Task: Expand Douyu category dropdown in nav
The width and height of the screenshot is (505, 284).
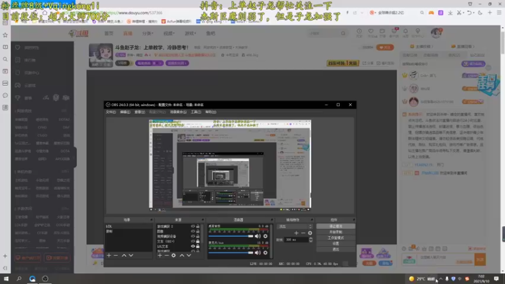Action: pos(148,33)
